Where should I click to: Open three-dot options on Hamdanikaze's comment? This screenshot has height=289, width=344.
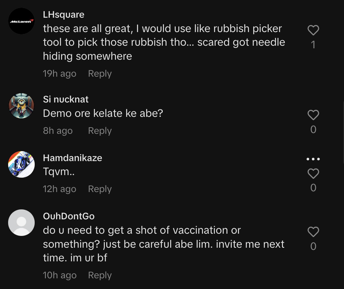pyautogui.click(x=313, y=159)
